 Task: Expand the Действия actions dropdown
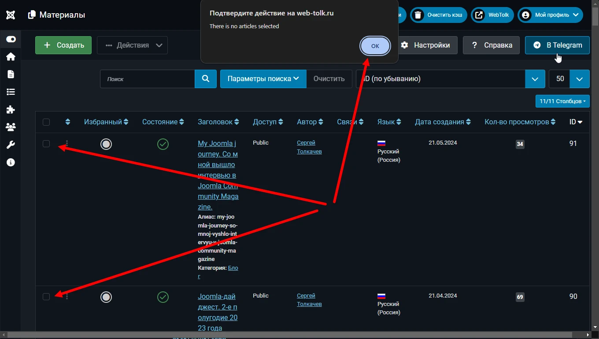tap(132, 45)
